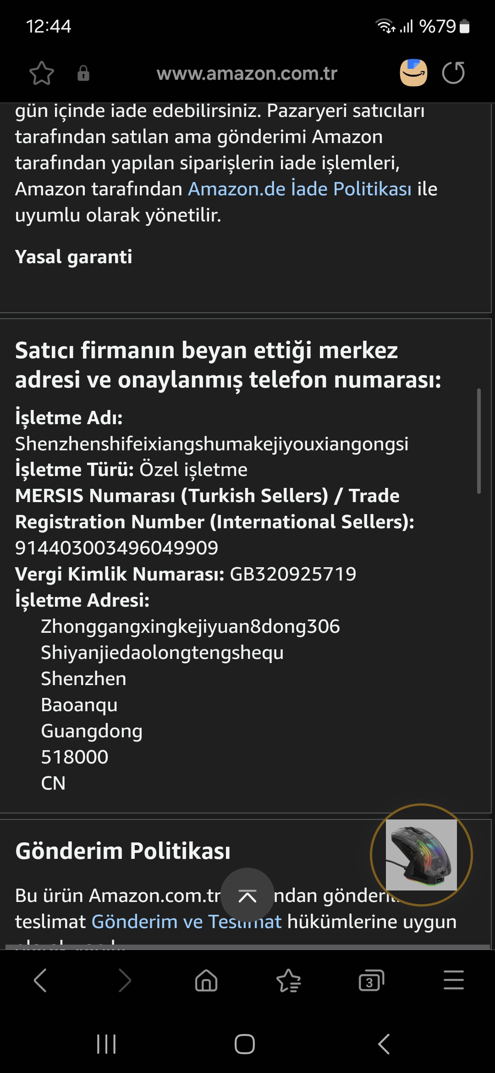This screenshot has height=1073, width=495.
Task: Open the bookmarks list icon
Action: 289,981
